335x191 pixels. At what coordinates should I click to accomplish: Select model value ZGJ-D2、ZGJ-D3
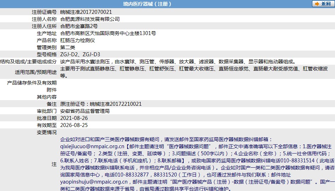(x=80, y=54)
